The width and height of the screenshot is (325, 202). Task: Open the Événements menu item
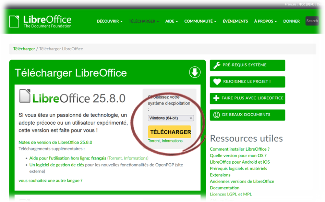pos(235,21)
